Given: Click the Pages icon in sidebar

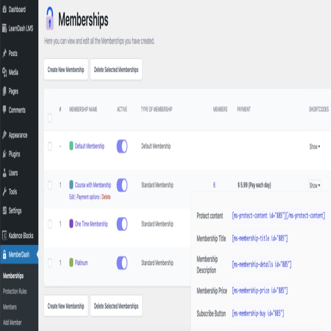Looking at the screenshot, I should click(5, 91).
